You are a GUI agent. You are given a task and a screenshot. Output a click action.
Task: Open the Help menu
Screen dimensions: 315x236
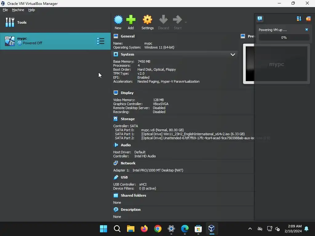(32, 10)
